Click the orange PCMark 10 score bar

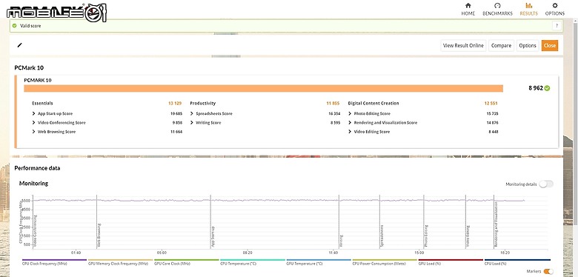tap(264, 88)
